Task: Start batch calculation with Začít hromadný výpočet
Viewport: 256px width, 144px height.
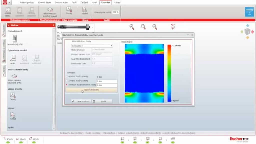Action: tap(15, 38)
